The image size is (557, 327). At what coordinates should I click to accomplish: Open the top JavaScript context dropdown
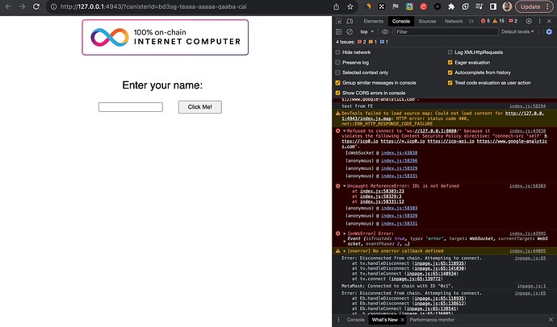pos(367,32)
